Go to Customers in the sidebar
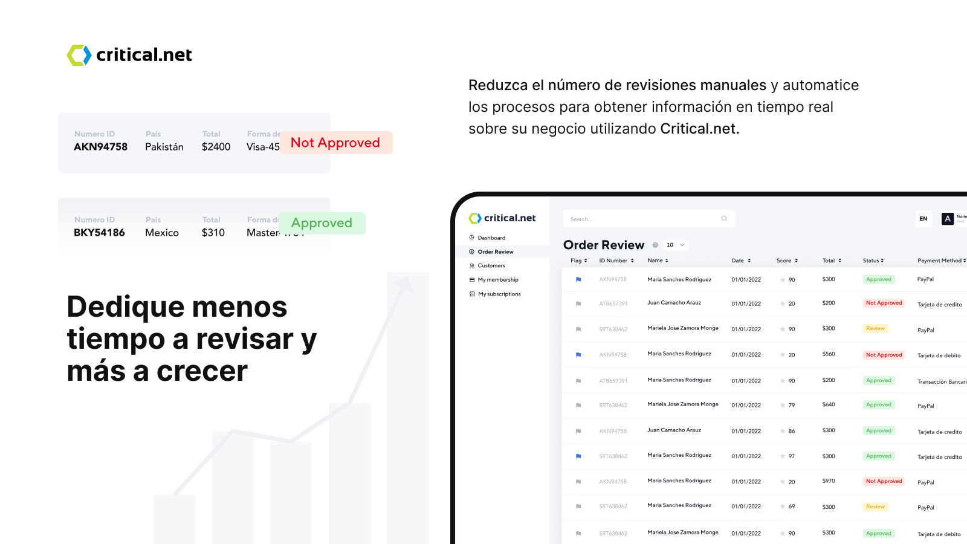 [491, 265]
